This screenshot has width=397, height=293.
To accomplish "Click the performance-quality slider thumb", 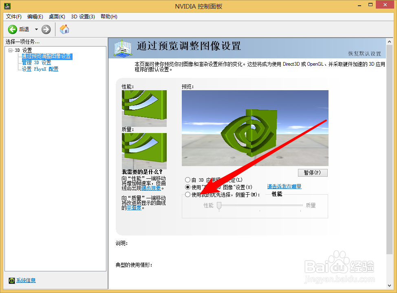I will (219, 206).
